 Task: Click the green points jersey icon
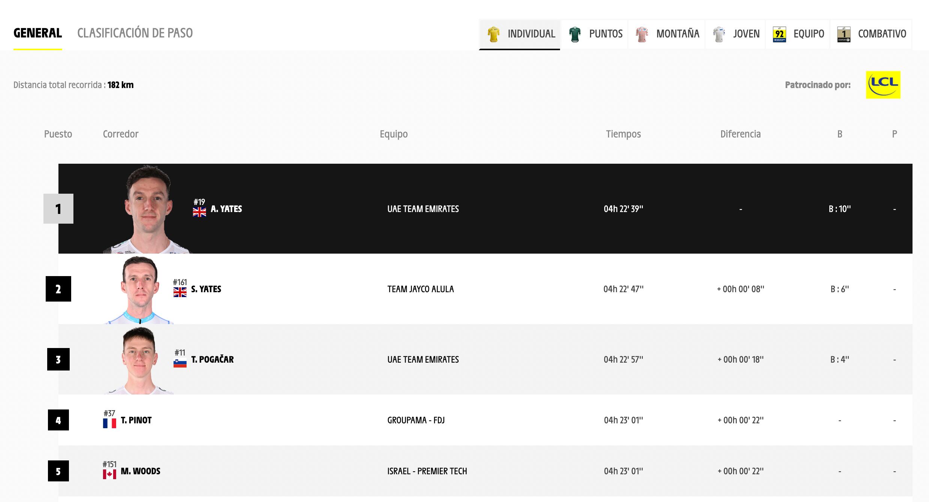point(575,34)
